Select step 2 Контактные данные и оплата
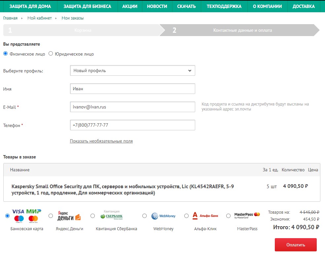Viewport: 325px width, 255px height. click(239, 30)
